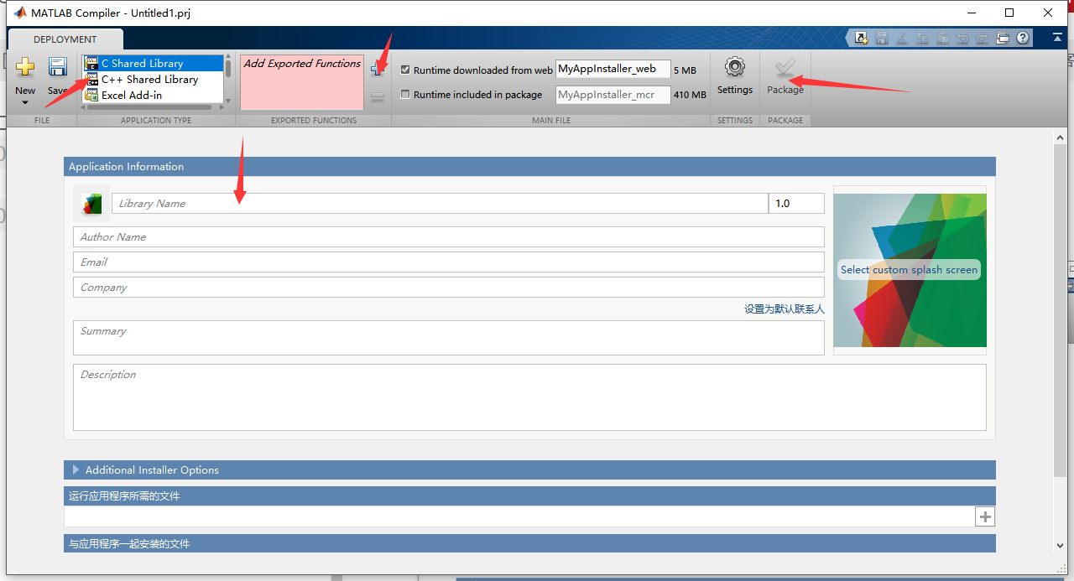Click the redo arrow icon
Screen dimensions: 1074x581
(x=983, y=38)
